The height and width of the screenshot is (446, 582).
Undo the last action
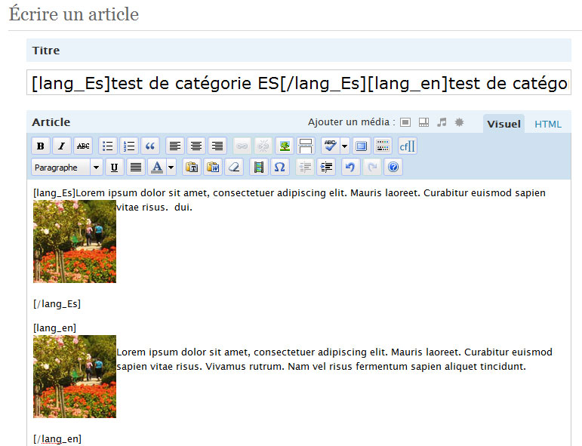click(350, 168)
